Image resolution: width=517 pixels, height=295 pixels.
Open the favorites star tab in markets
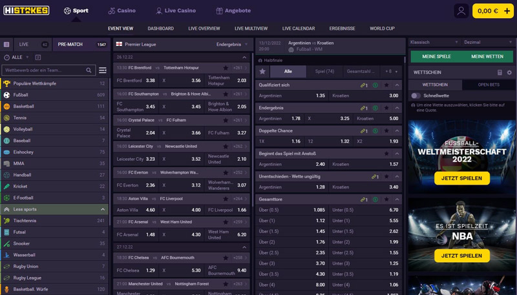[x=262, y=72]
